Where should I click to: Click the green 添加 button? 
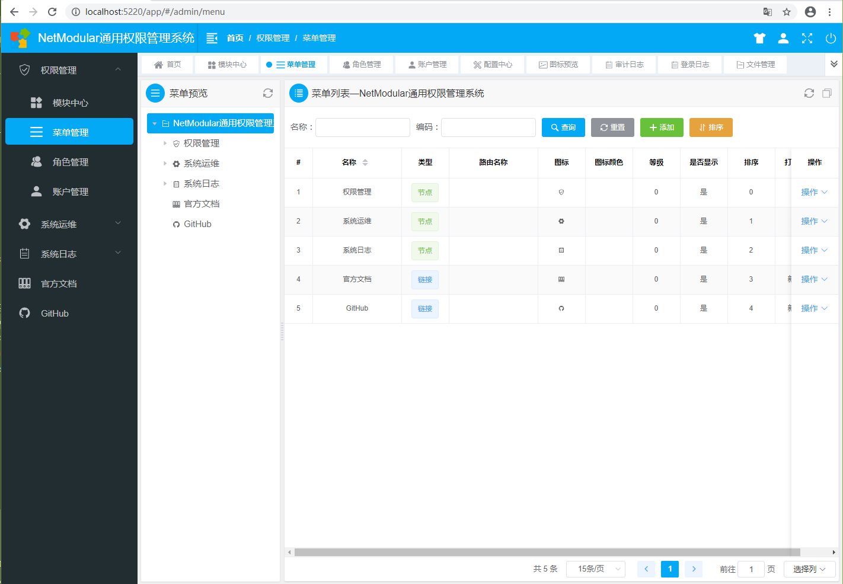[x=662, y=127]
